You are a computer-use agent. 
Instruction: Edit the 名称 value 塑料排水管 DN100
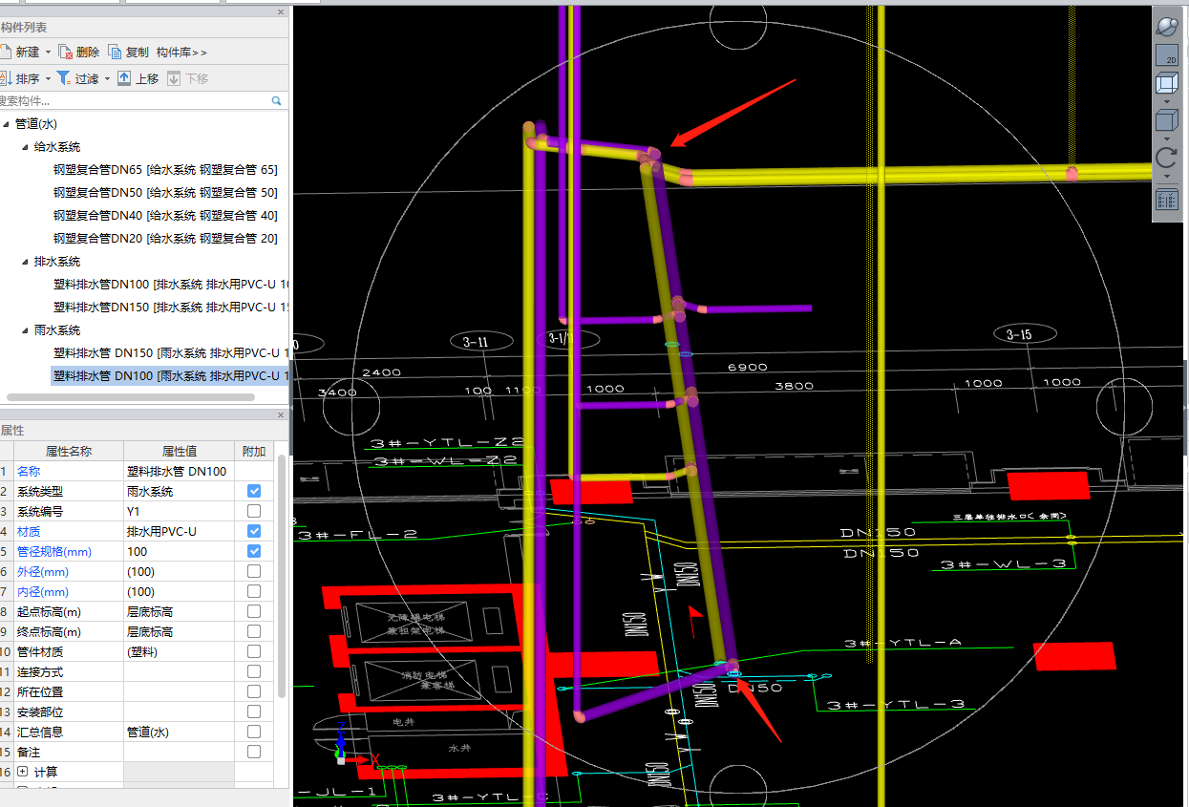tap(179, 471)
